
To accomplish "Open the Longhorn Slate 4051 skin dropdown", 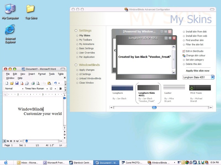I will [212, 77].
